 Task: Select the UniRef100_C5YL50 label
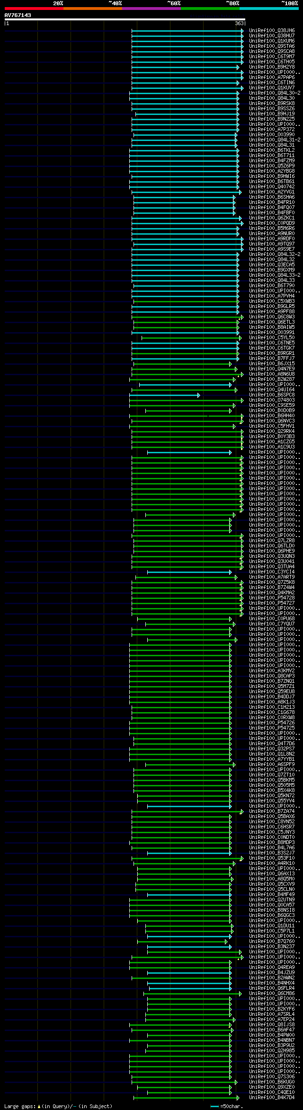pyautogui.click(x=272, y=338)
